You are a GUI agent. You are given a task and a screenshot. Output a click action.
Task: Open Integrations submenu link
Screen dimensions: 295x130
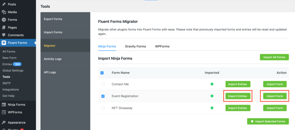click(x=11, y=89)
